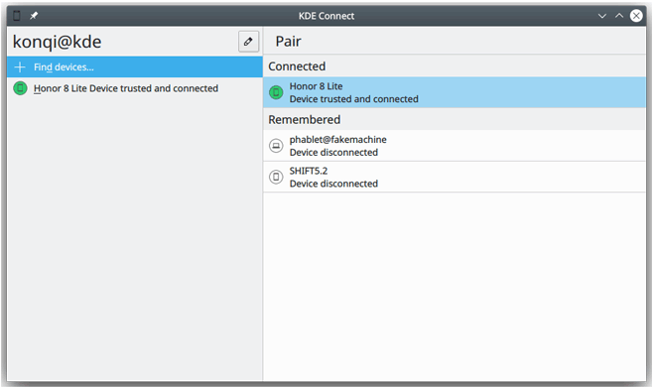Screen dimensions: 656x387
Task: Click laptop icon next to phablet@fakemachine
Action: [x=276, y=146]
